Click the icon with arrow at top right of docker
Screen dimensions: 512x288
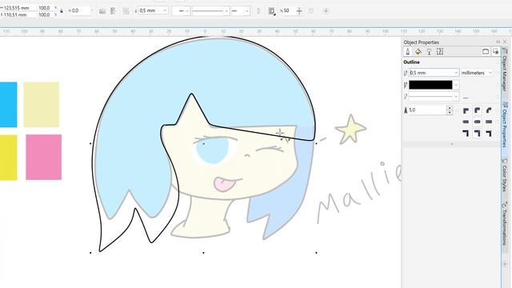pos(496,51)
